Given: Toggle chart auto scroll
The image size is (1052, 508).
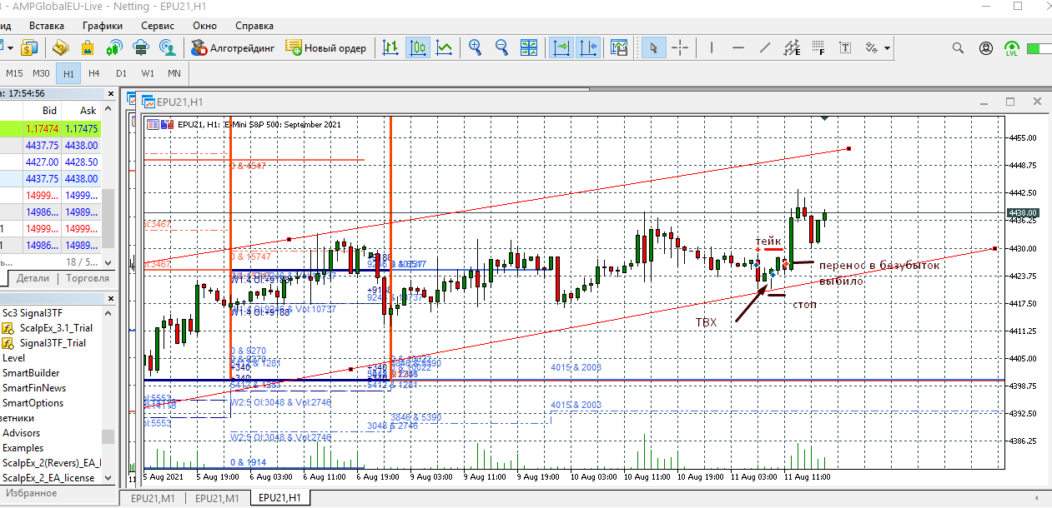Looking at the screenshot, I should click(x=561, y=47).
